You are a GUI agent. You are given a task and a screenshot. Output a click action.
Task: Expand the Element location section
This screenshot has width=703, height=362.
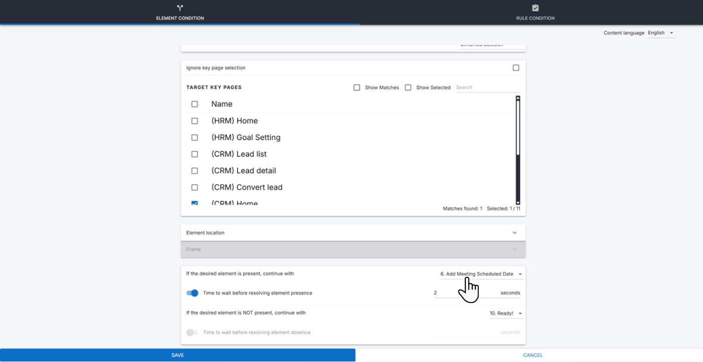tap(514, 233)
